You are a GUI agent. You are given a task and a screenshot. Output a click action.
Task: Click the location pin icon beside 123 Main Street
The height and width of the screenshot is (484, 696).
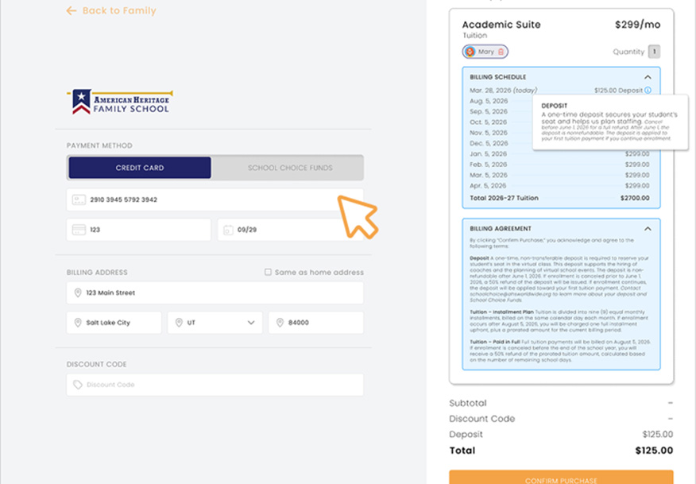pos(78,293)
